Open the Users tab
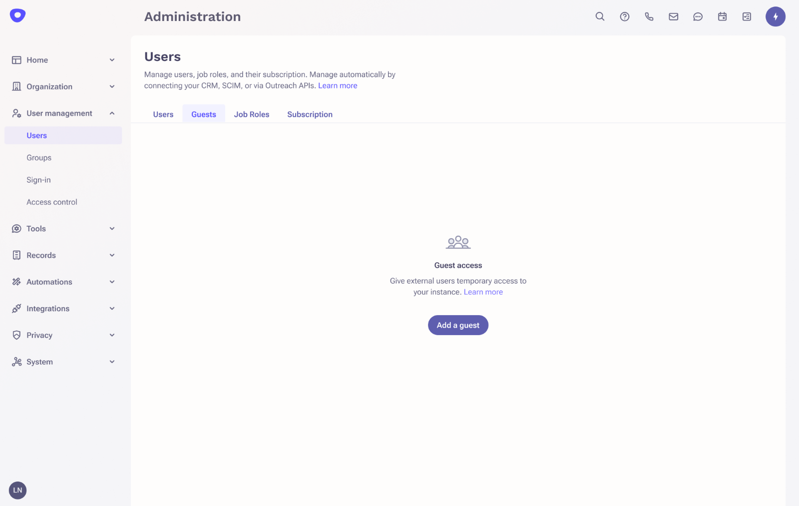The height and width of the screenshot is (506, 799). tap(163, 114)
